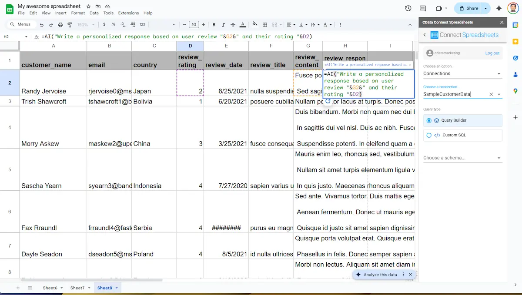The height and width of the screenshot is (295, 522).
Task: Select the Paint format tool
Action: (x=70, y=24)
